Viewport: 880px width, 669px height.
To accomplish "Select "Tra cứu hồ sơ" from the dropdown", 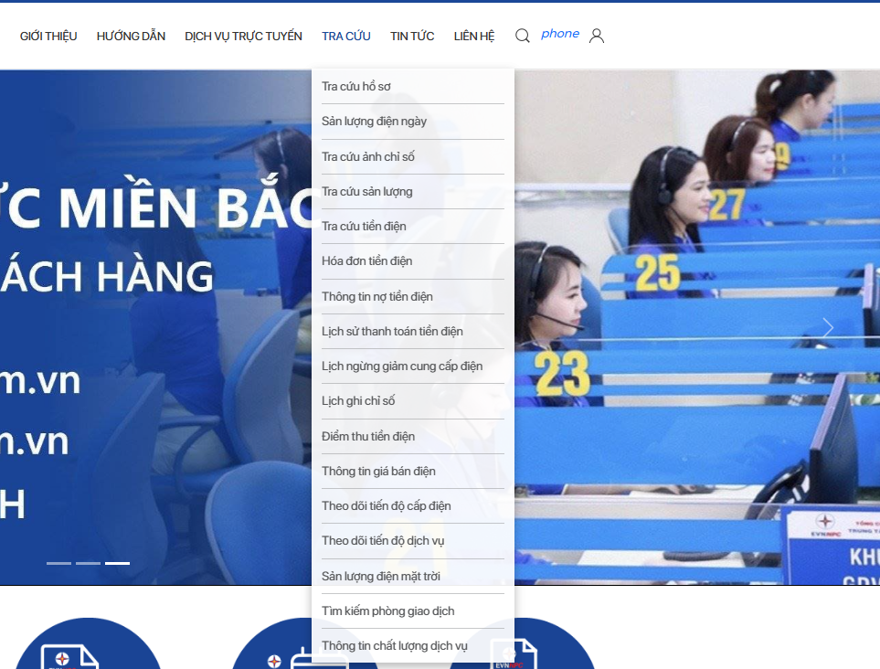I will tap(356, 87).
